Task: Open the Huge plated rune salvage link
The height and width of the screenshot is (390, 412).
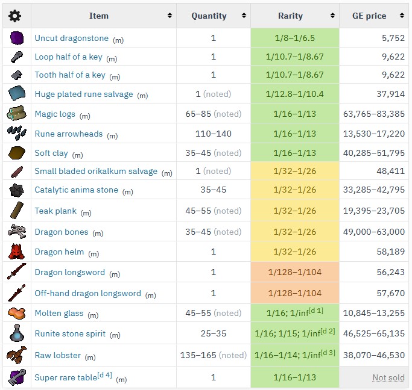Action: click(84, 94)
